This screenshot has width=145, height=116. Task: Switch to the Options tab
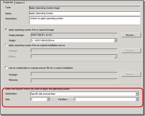(19, 3)
